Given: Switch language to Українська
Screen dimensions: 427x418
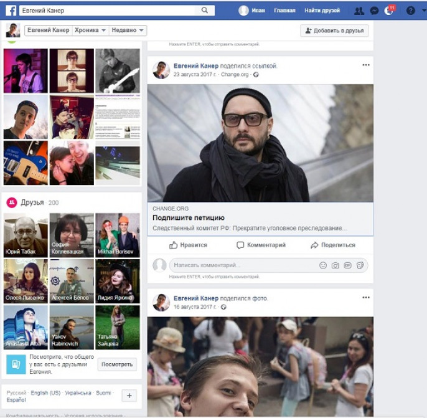Looking at the screenshot, I should [x=78, y=392].
